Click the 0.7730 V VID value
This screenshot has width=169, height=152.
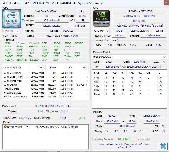82,85
